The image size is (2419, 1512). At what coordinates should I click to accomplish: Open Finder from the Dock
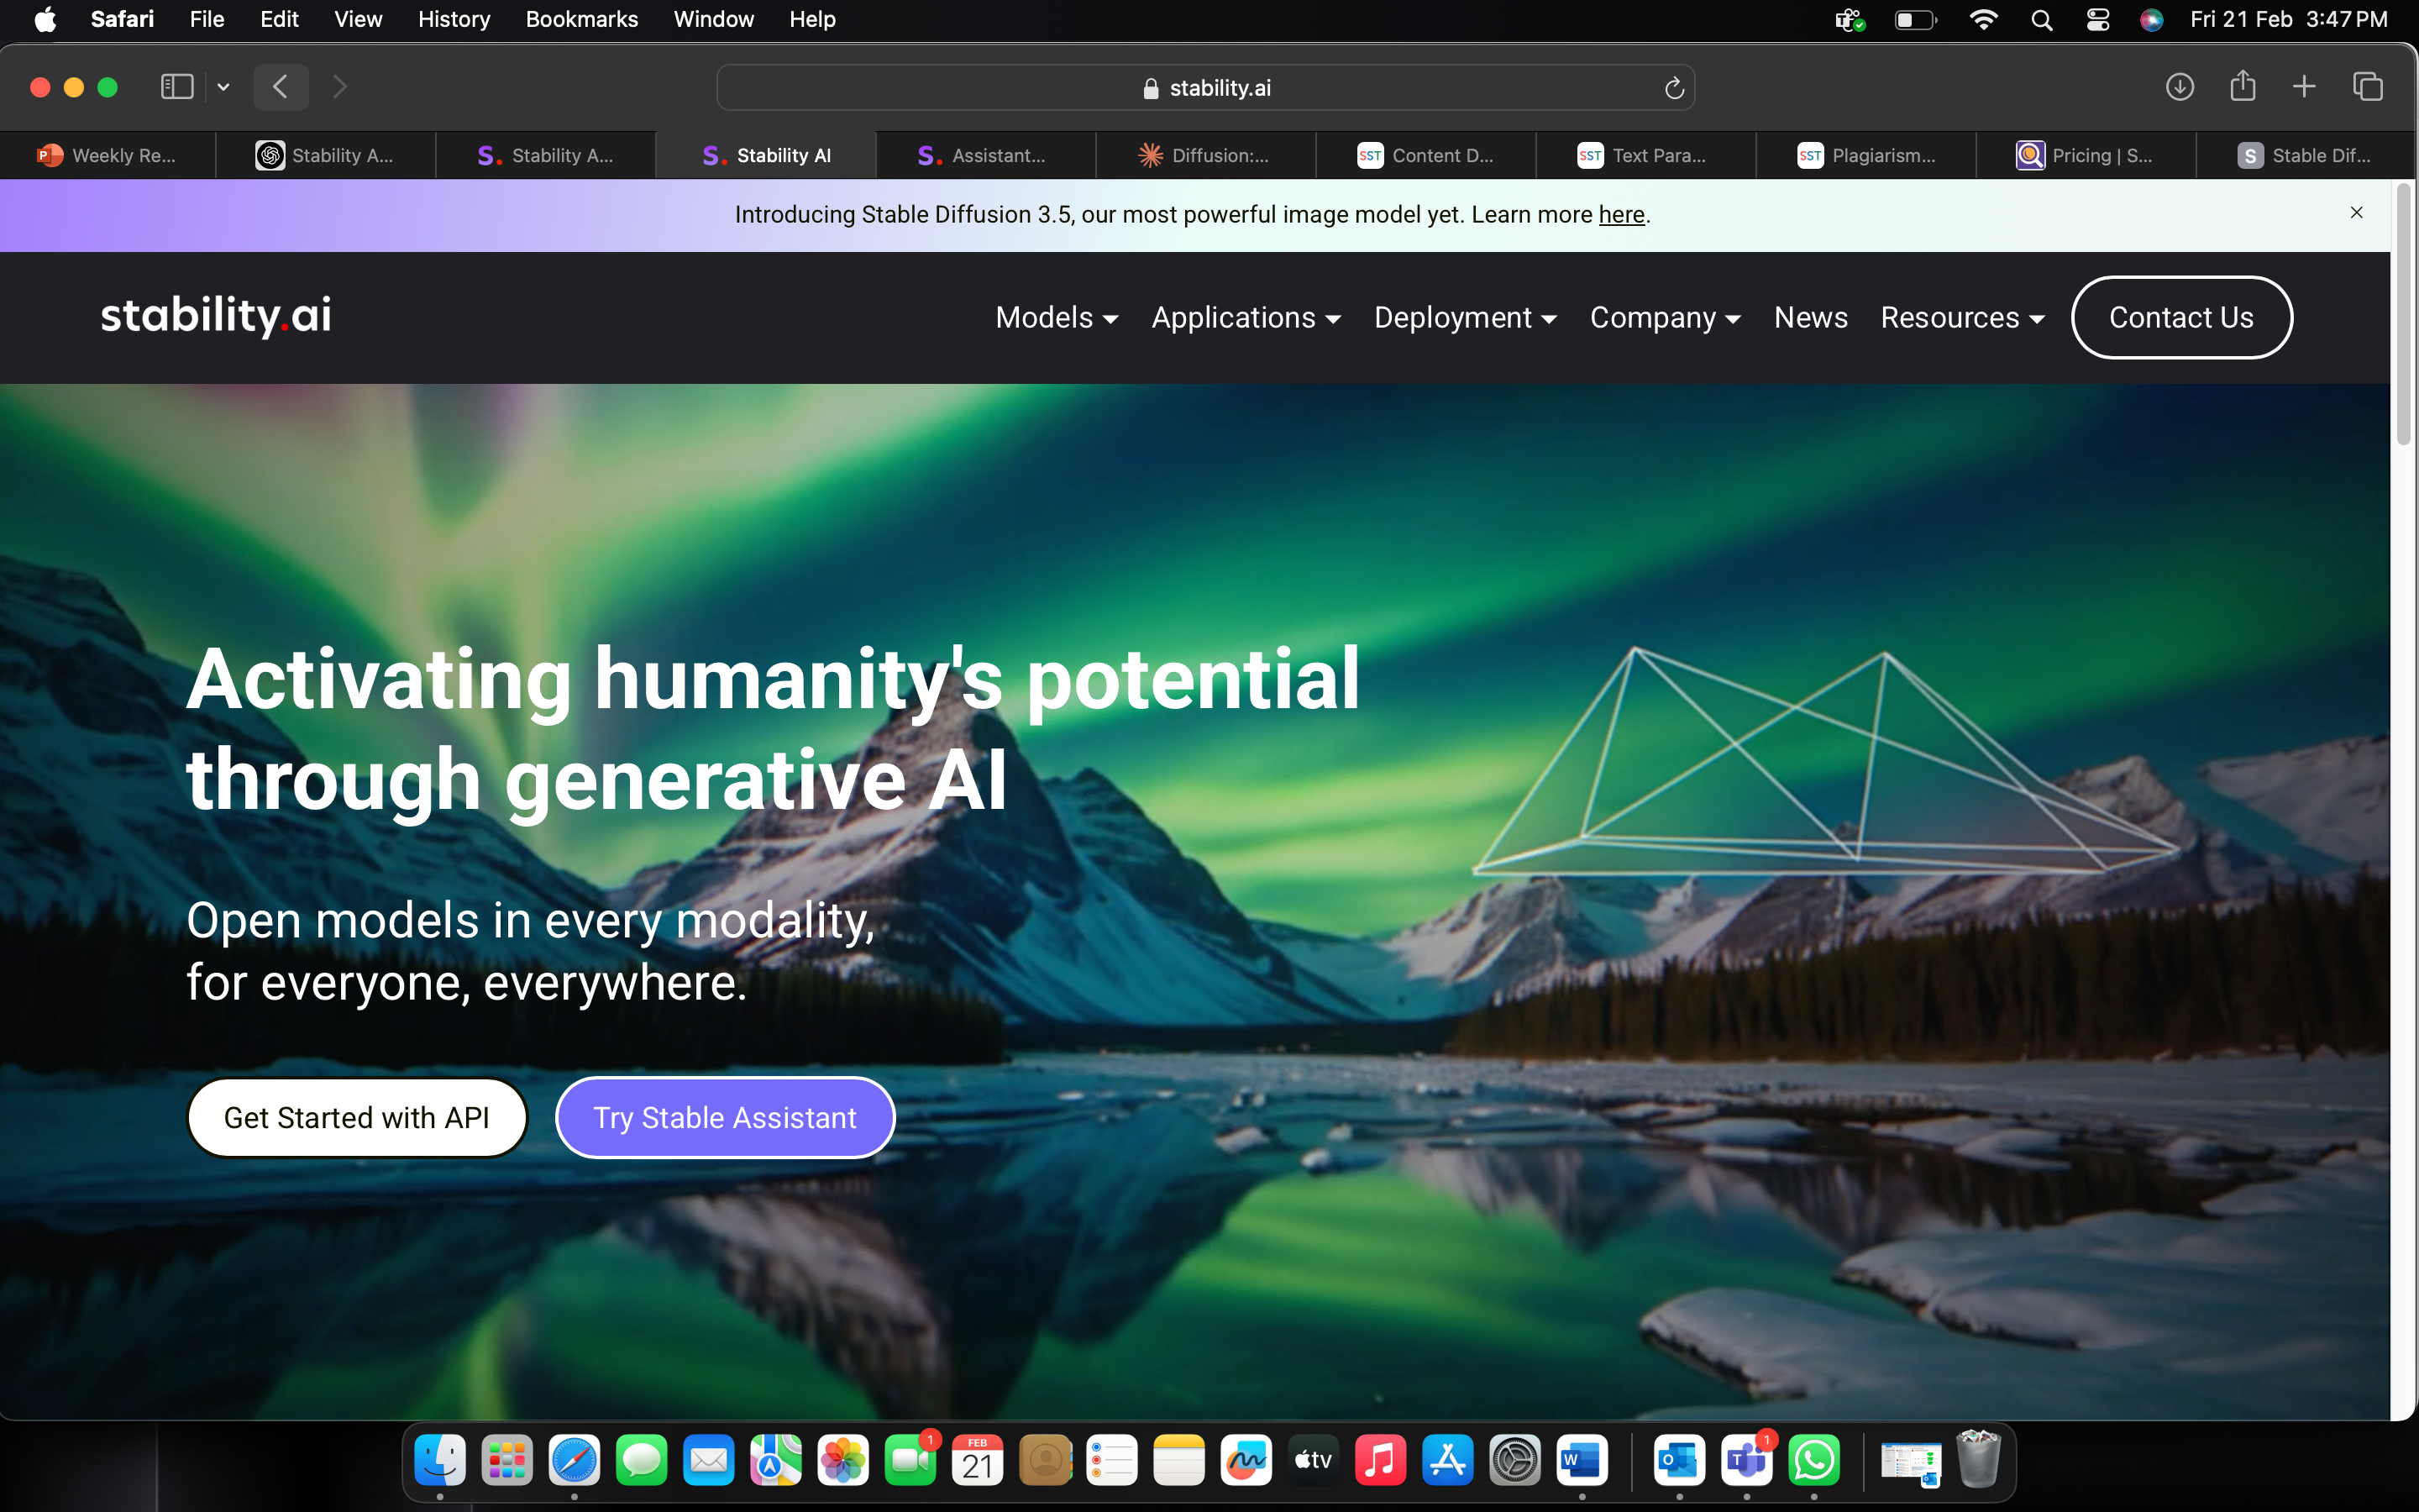(x=440, y=1461)
